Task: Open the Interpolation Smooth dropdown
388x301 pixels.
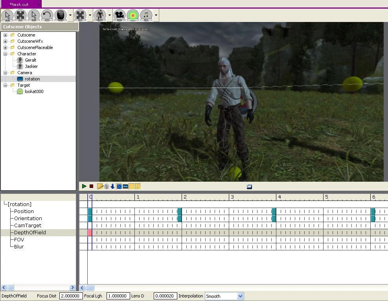Action: coord(240,296)
